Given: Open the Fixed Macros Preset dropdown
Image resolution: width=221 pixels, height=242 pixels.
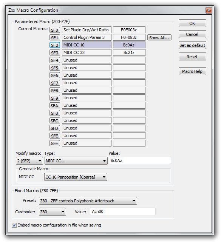Looking at the screenshot, I should pos(88,201).
